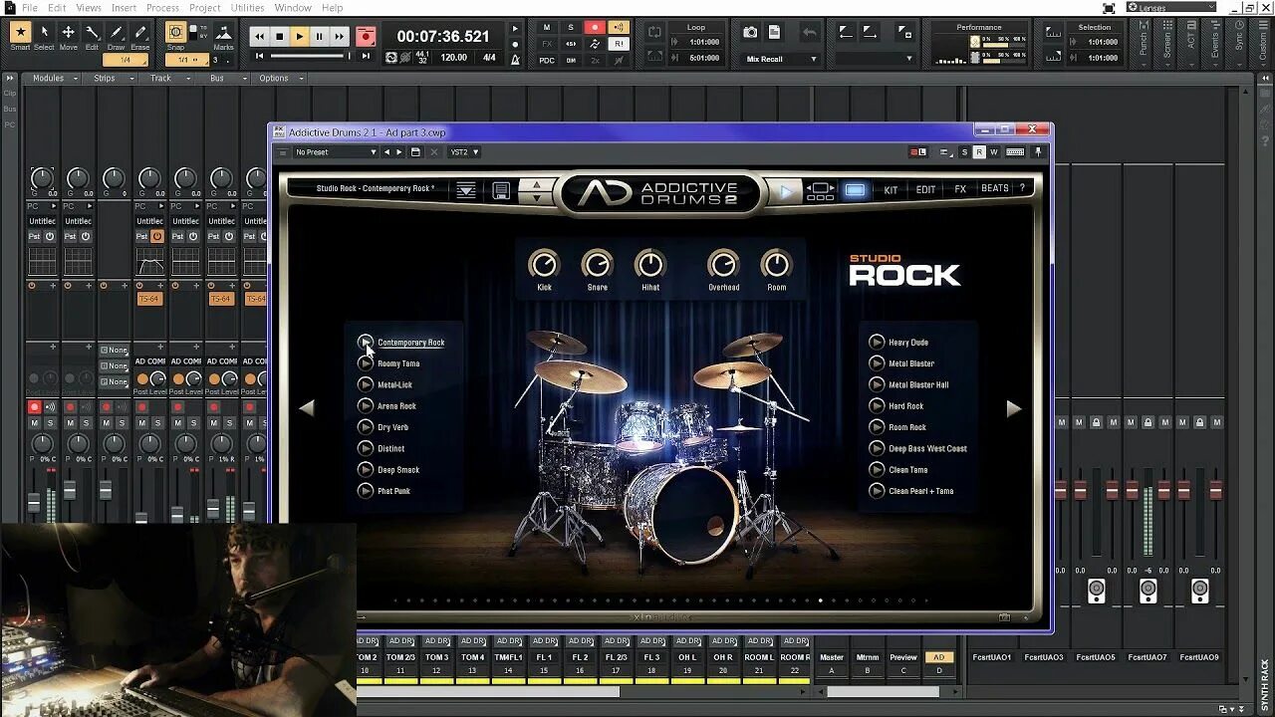Image resolution: width=1275 pixels, height=717 pixels.
Task: Open the Views menu
Action: (89, 8)
